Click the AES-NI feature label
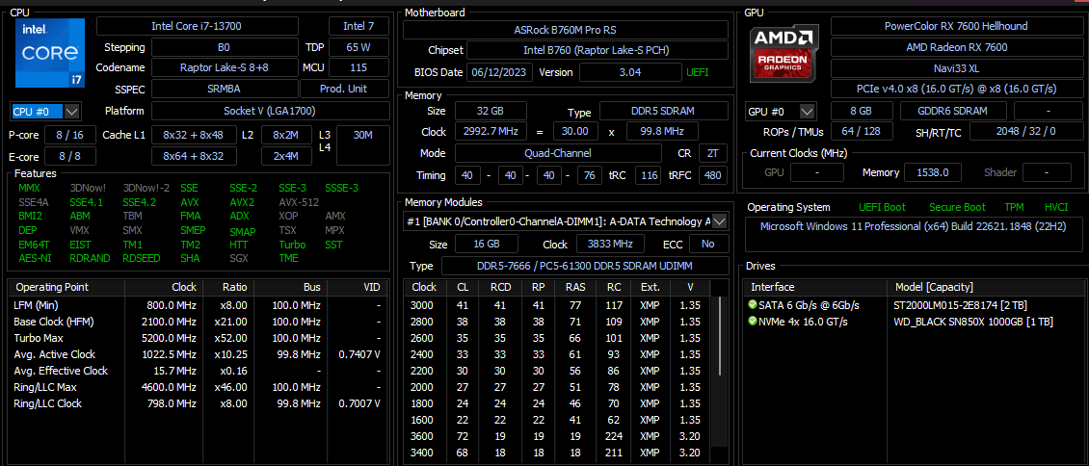 [34, 258]
